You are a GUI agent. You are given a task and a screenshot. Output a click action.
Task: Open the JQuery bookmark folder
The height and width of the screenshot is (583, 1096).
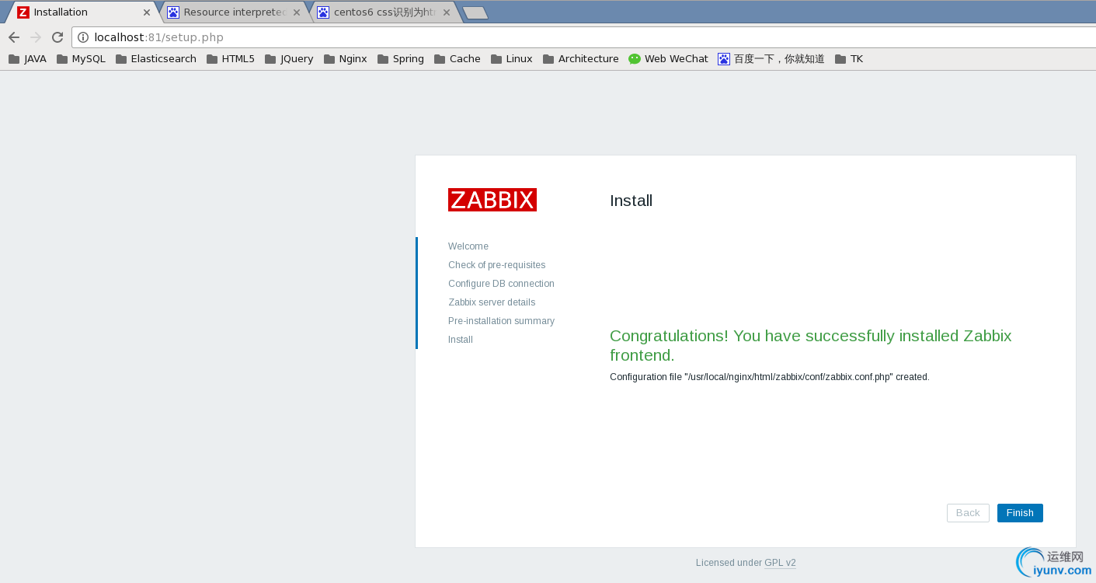(289, 59)
